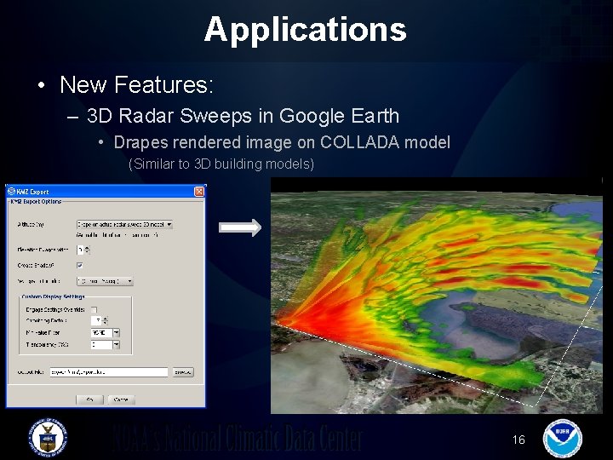The image size is (613, 460).
Task: Click the Browse button
Action: (183, 372)
